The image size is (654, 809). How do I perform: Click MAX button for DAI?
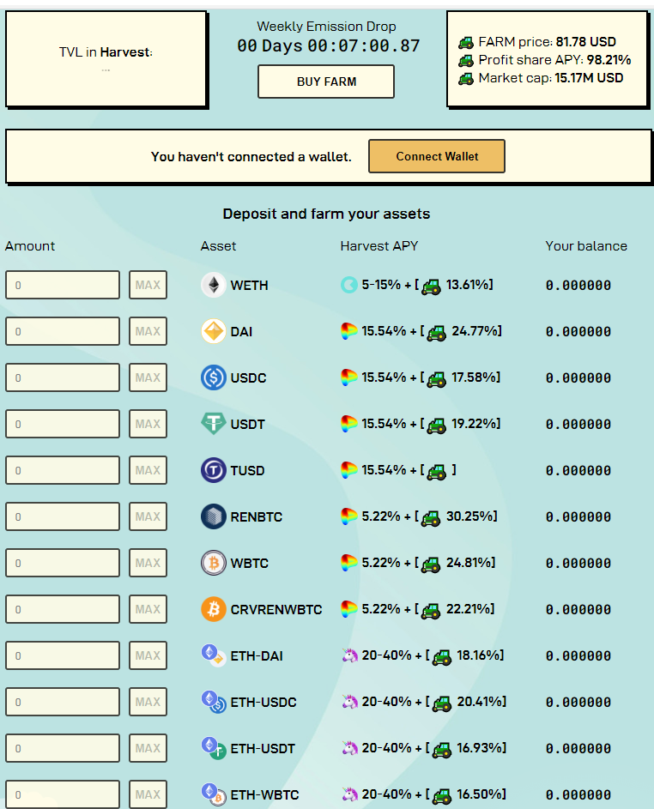pyautogui.click(x=148, y=331)
